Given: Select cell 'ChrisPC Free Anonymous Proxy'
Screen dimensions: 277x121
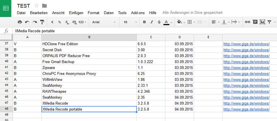Looking at the screenshot, I should coord(89,73).
